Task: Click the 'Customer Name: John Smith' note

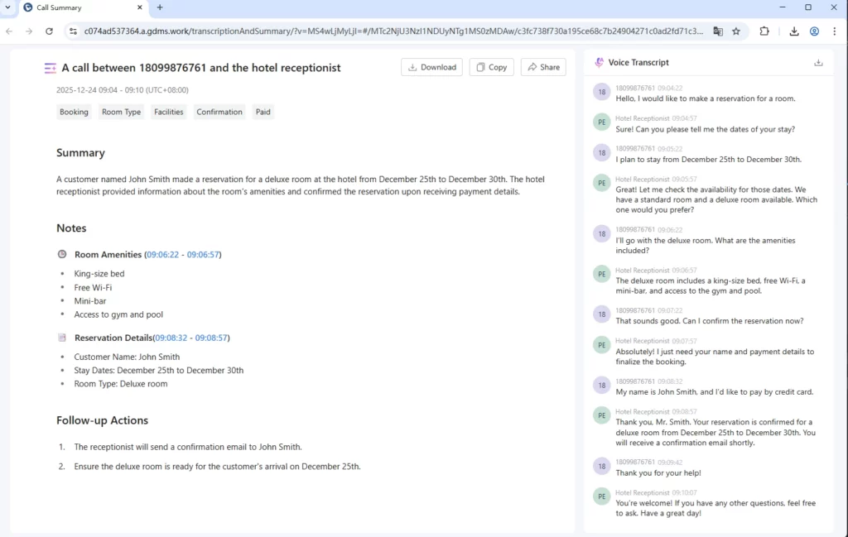Action: pyautogui.click(x=127, y=357)
